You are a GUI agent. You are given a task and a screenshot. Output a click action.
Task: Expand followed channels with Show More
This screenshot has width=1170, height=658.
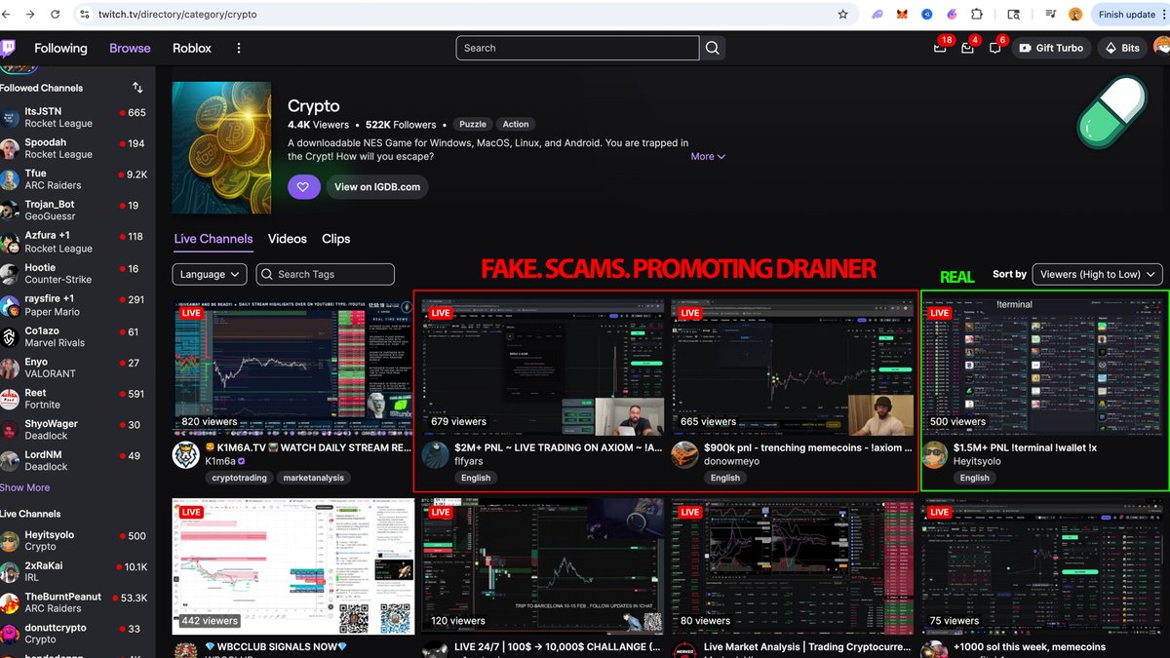click(25, 487)
